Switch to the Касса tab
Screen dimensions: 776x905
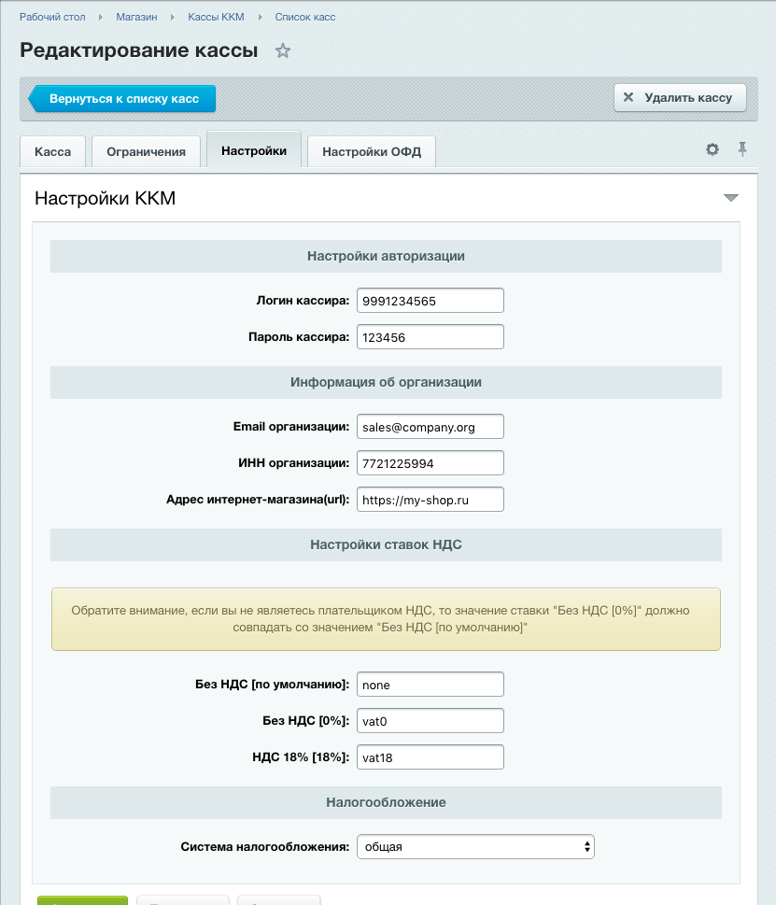[x=52, y=151]
